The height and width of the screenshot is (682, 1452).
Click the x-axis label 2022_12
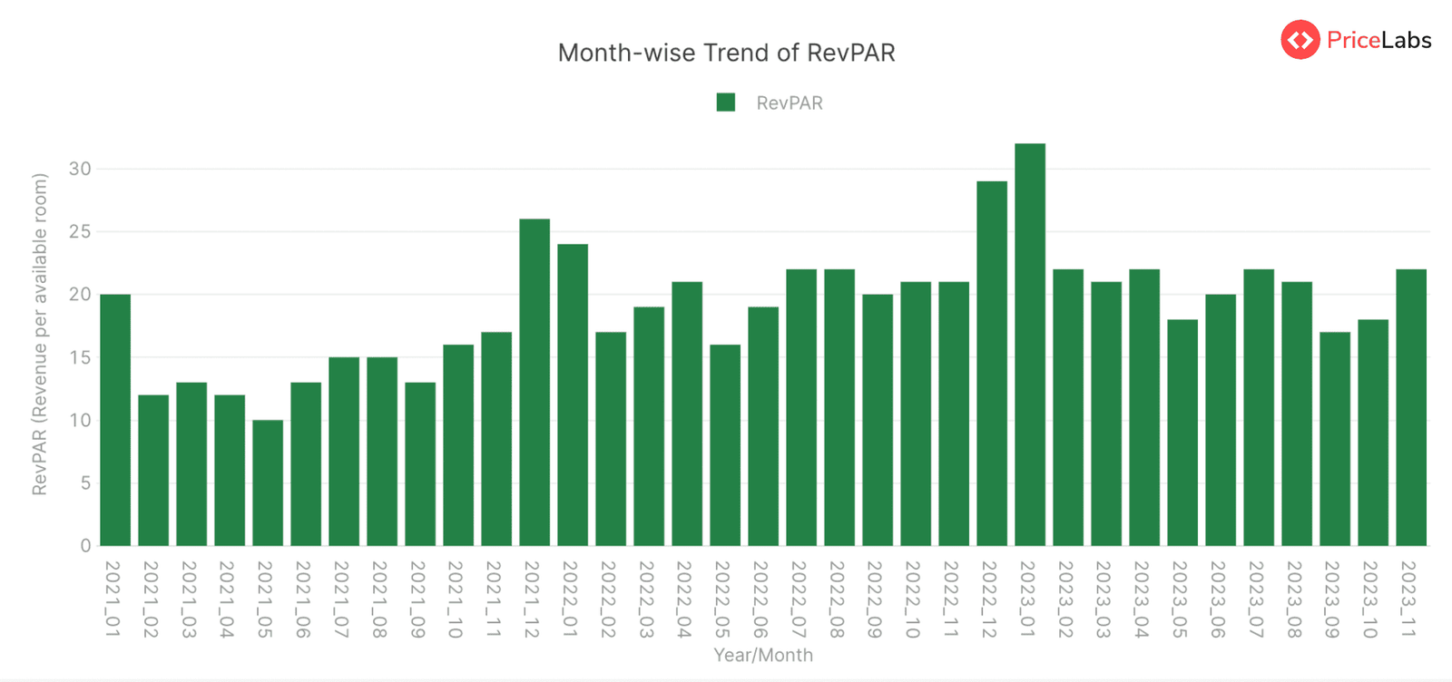pos(989,599)
